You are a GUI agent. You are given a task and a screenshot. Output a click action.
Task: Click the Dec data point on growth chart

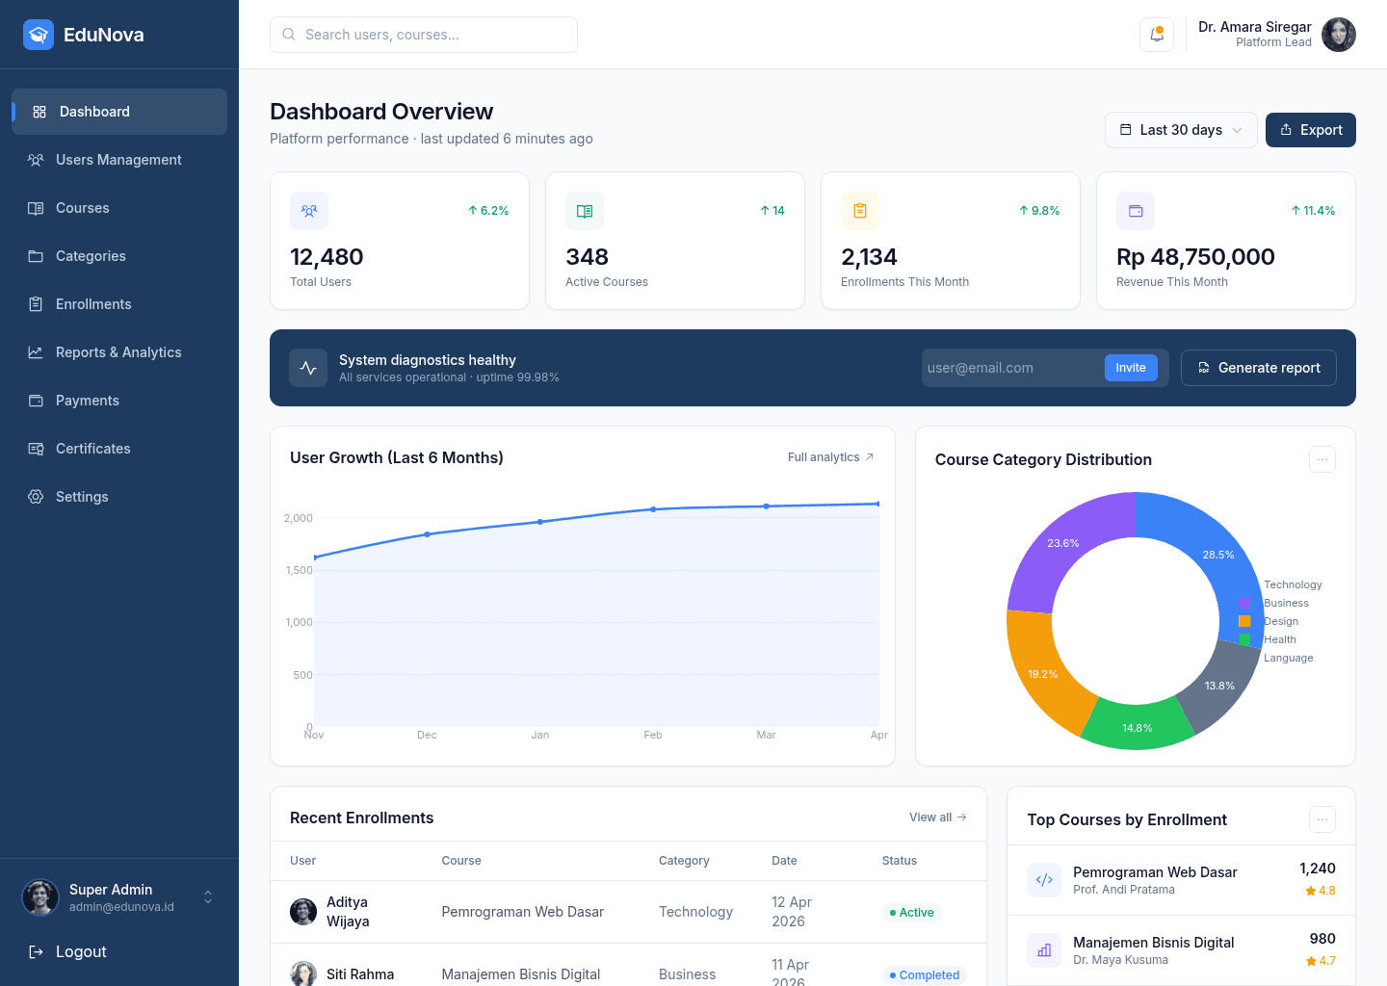[x=428, y=534]
